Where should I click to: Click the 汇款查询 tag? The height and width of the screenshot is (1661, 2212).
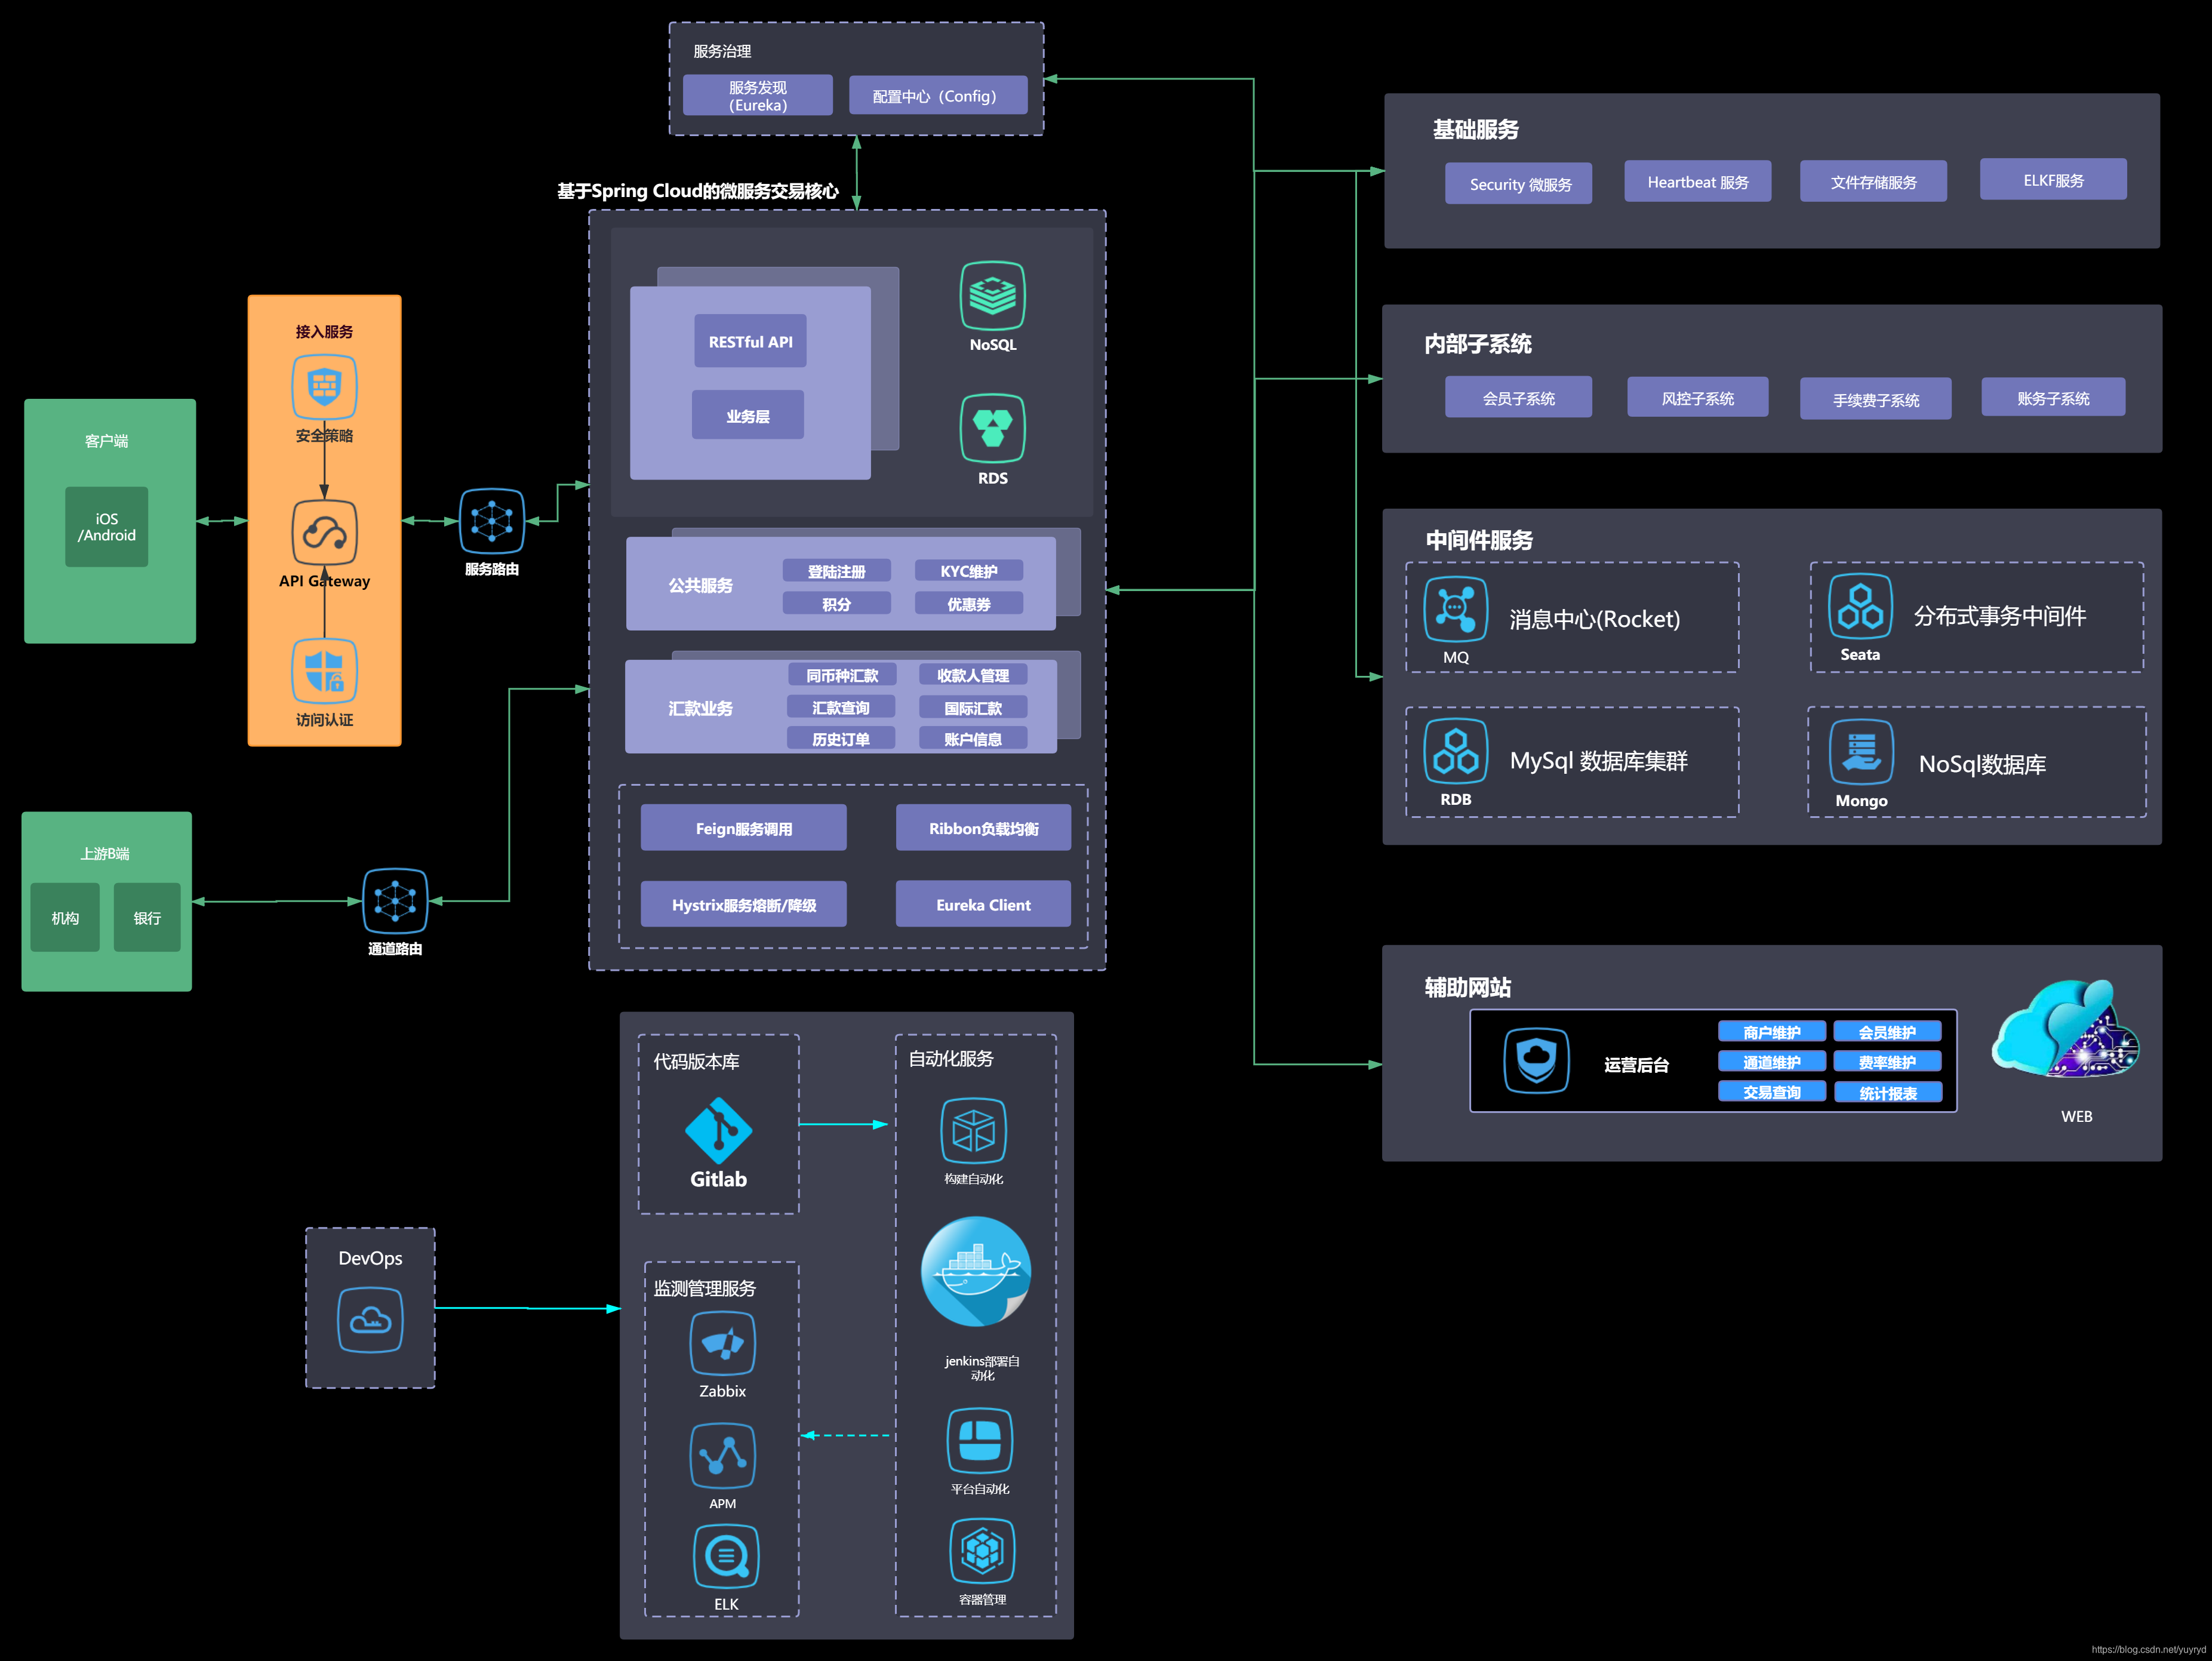(x=840, y=707)
